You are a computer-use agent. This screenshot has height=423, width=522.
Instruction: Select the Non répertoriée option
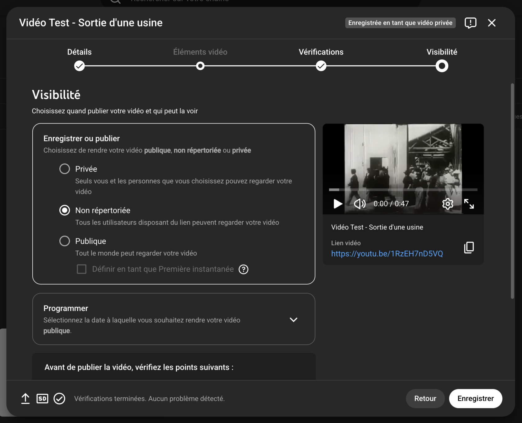[65, 210]
